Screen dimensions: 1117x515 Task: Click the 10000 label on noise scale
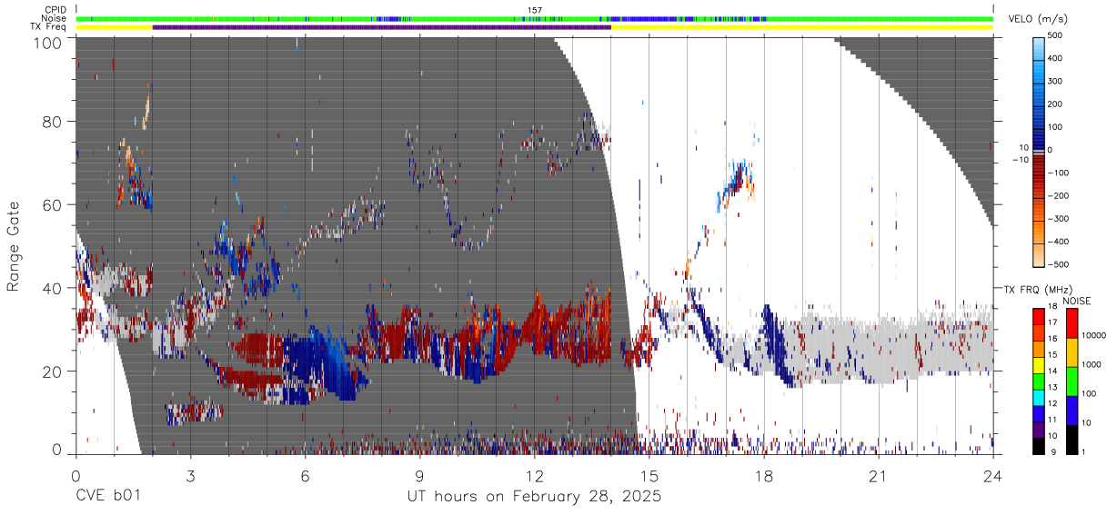[1093, 336]
